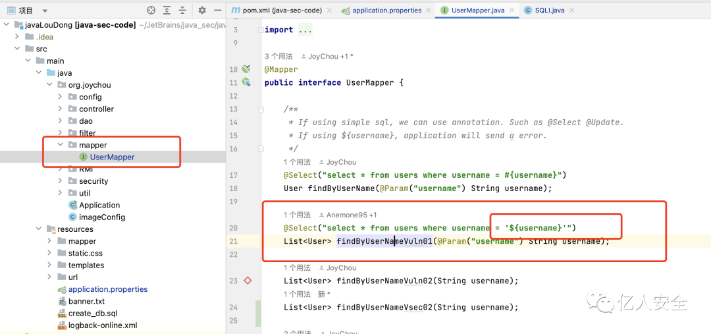Expand the mapper folder under resources
The image size is (711, 334).
pyautogui.click(x=49, y=241)
